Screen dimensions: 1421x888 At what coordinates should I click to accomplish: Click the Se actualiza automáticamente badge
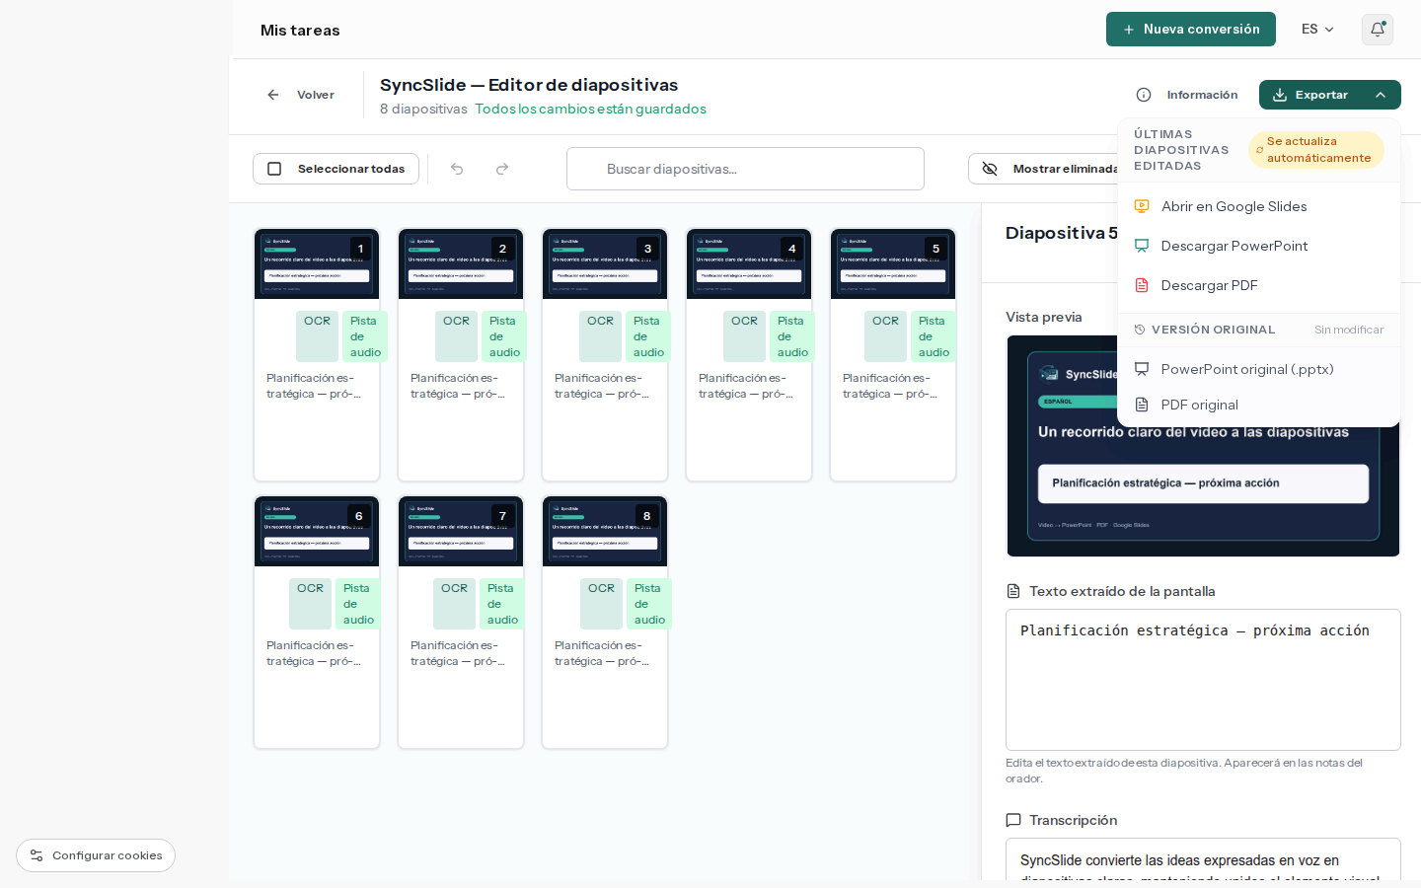[x=1316, y=150]
